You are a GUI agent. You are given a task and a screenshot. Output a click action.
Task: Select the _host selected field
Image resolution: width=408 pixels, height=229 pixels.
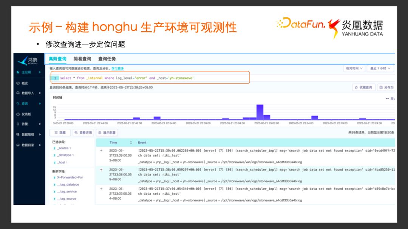(62, 163)
